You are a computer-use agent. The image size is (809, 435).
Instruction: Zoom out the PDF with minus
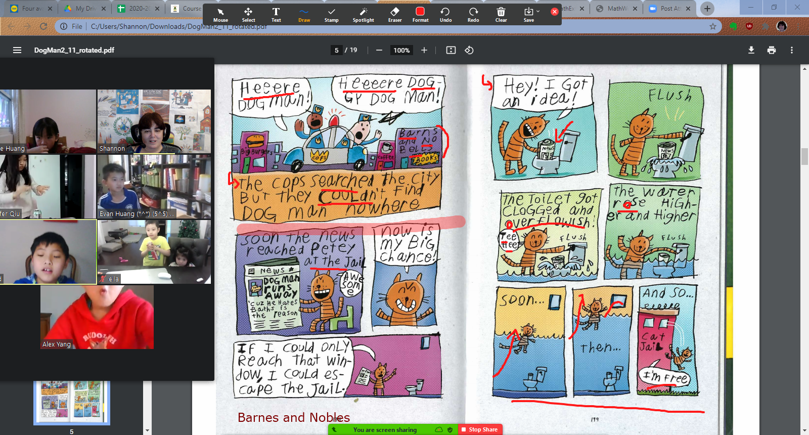(x=379, y=50)
